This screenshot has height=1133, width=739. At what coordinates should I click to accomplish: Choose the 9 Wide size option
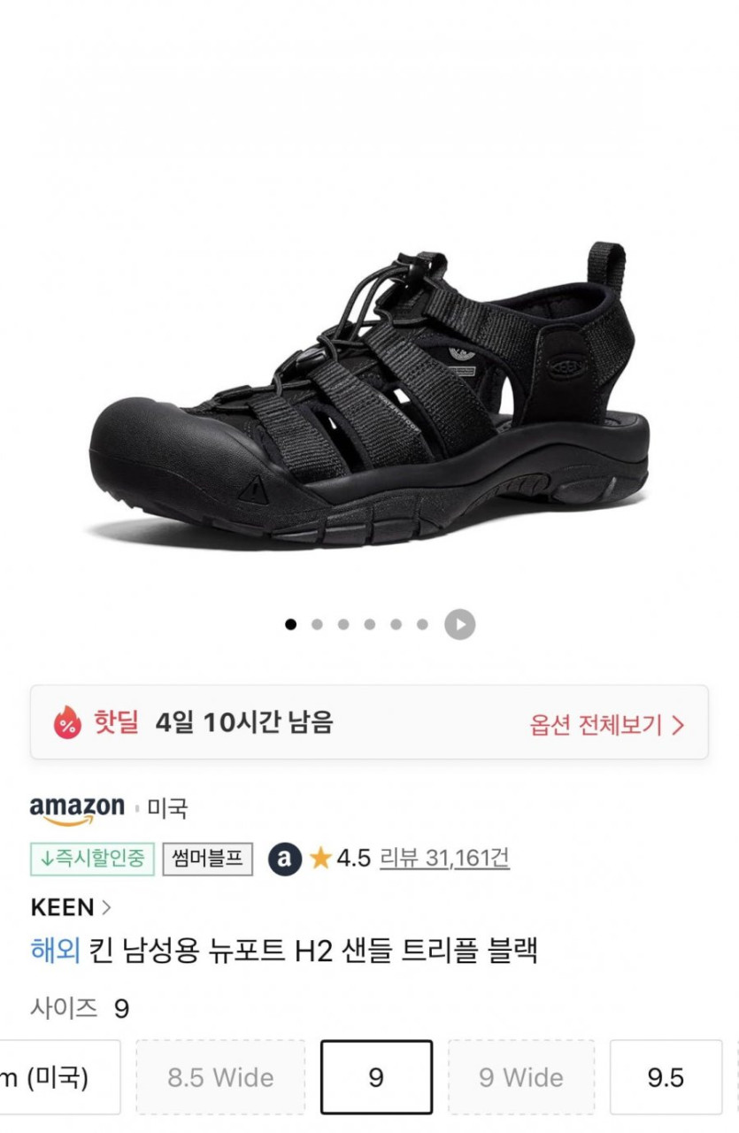pos(521,1077)
